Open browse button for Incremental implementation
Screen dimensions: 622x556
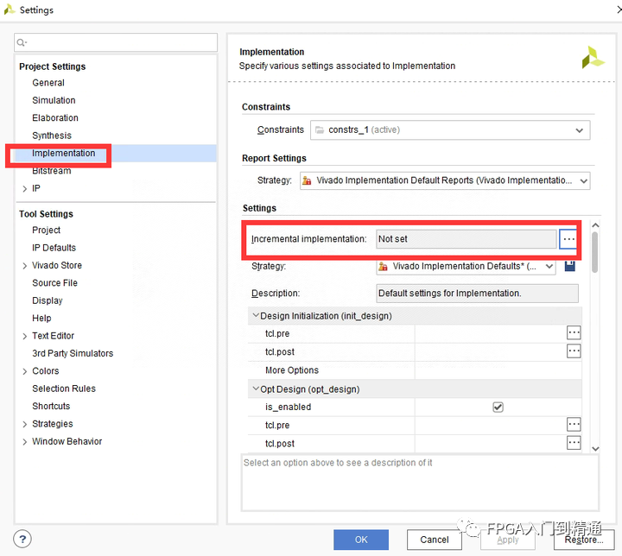tap(568, 239)
